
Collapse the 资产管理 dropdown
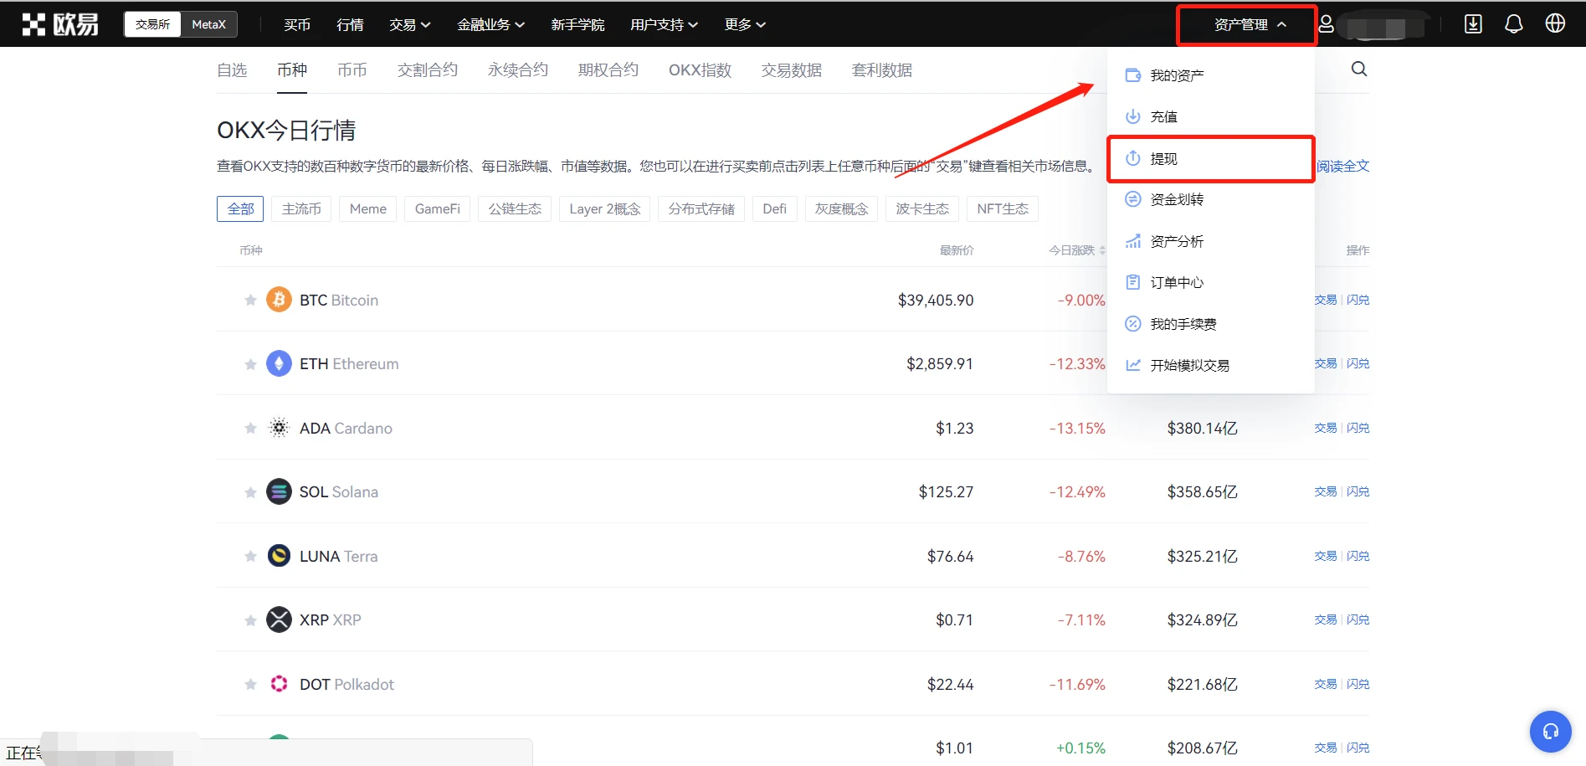pos(1245,24)
